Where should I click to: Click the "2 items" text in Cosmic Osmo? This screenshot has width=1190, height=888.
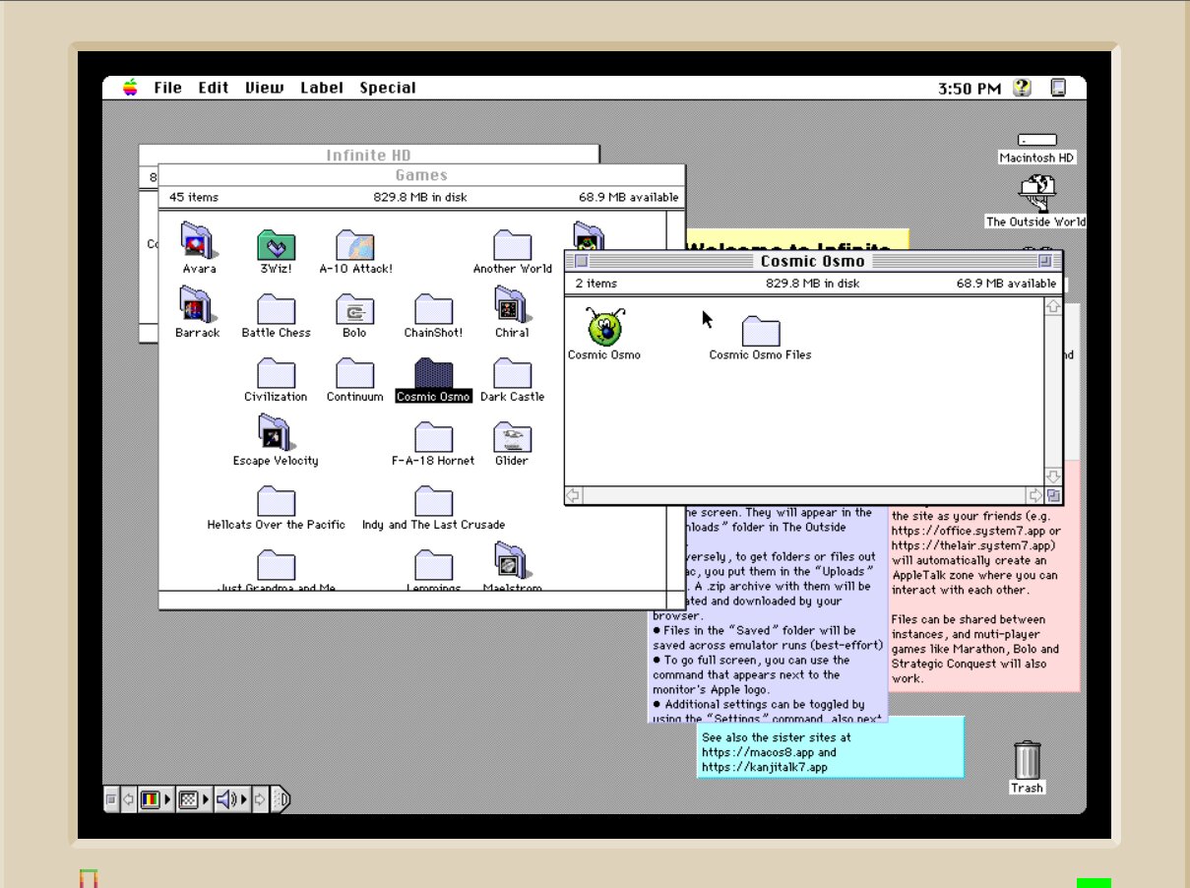click(x=596, y=284)
